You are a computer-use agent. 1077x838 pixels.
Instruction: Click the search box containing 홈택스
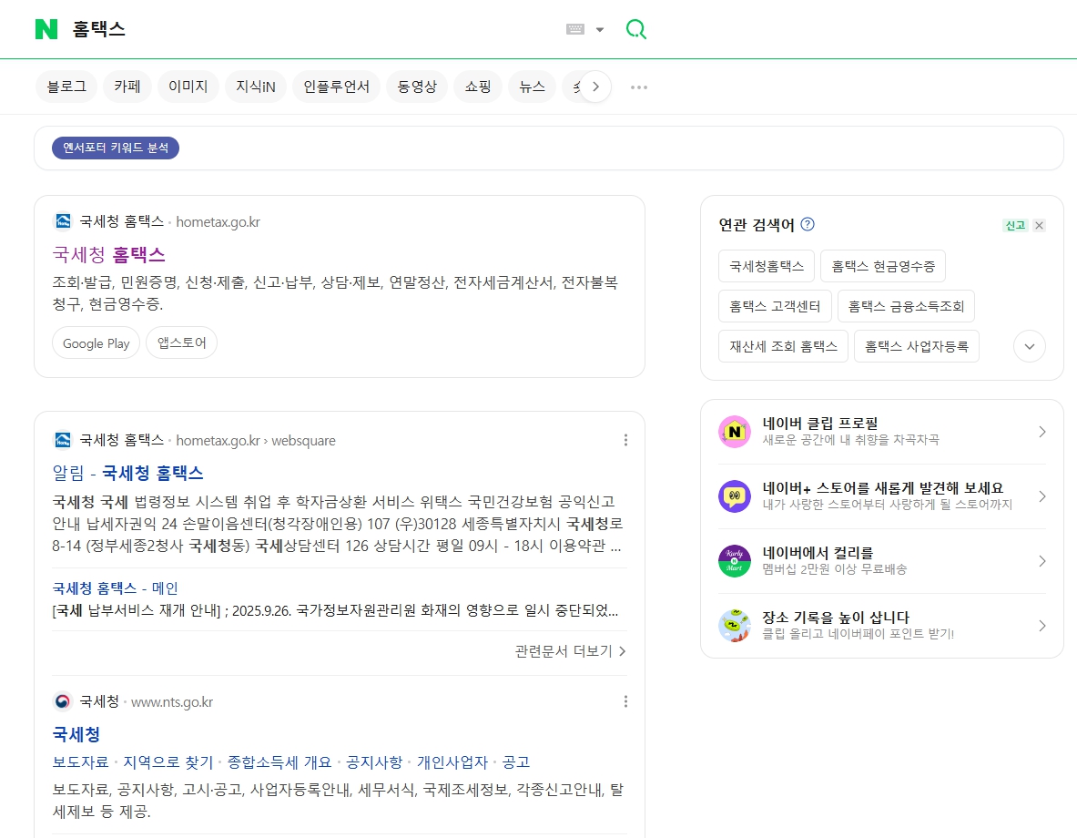pos(310,29)
